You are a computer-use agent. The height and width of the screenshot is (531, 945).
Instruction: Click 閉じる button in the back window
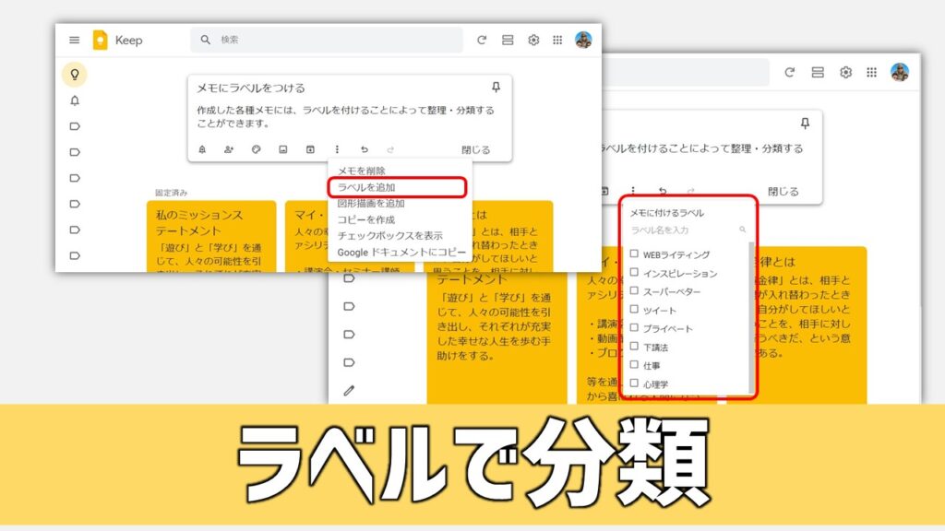(x=784, y=192)
